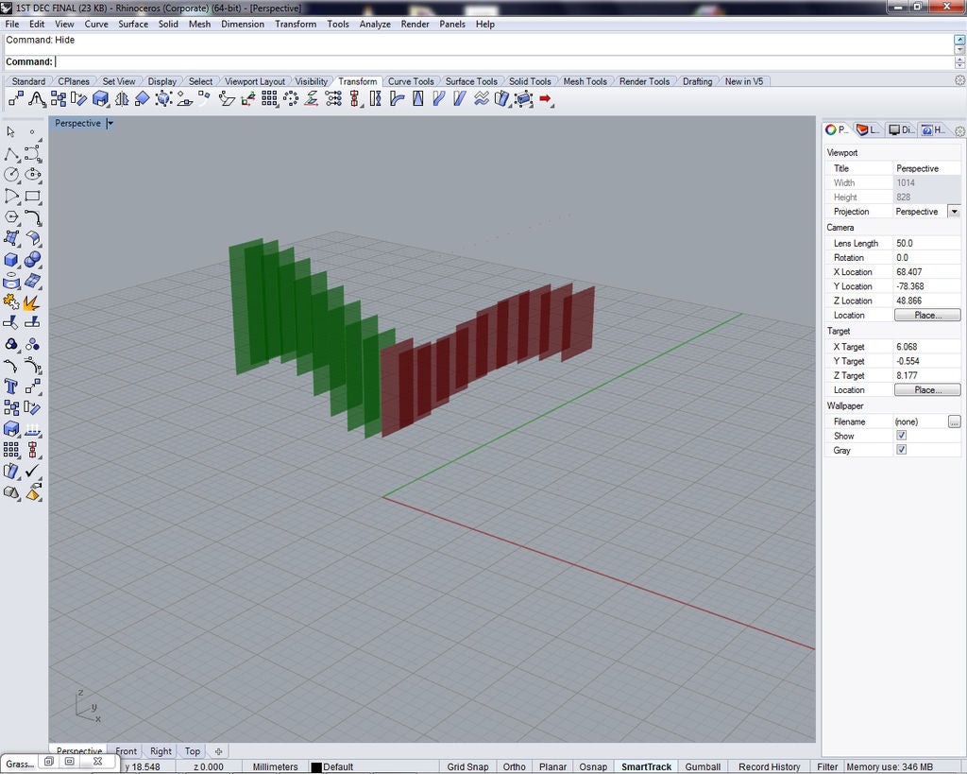
Task: Toggle Osnap in status bar
Action: pos(593,766)
